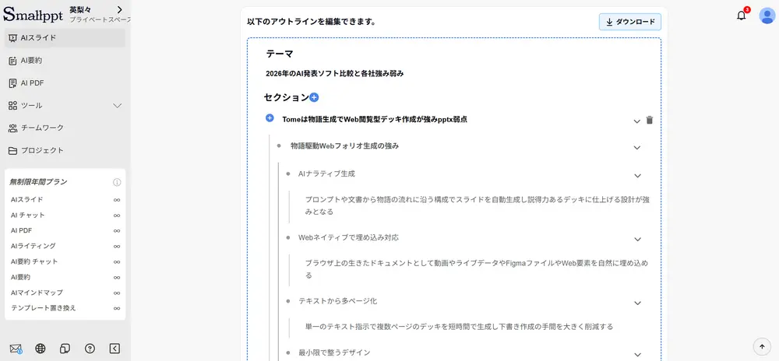Click the copy pages icon in footer
Image resolution: width=779 pixels, height=361 pixels.
(x=65, y=349)
